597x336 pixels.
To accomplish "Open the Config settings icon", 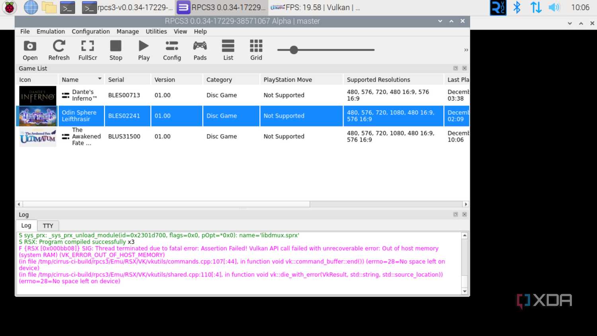I will coord(172,50).
